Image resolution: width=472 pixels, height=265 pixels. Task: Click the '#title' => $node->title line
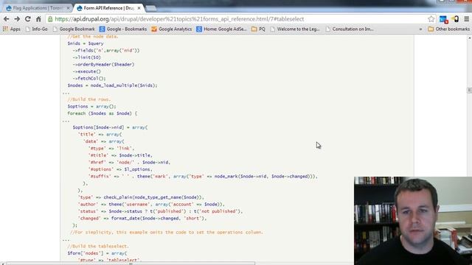(x=120, y=155)
